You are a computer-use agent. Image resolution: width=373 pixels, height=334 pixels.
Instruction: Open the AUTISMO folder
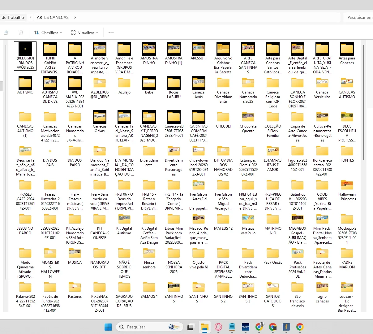[x=25, y=86]
